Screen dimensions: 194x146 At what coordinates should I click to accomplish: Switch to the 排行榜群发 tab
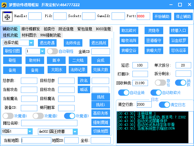(x=30, y=29)
